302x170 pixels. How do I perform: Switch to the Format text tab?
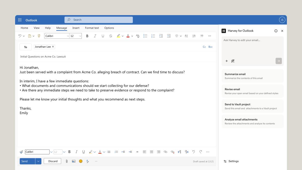click(x=92, y=28)
